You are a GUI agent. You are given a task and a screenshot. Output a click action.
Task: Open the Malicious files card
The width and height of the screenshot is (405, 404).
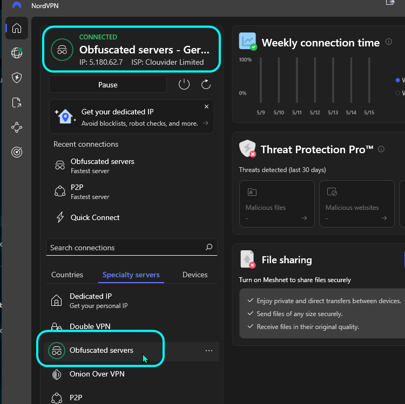277,204
